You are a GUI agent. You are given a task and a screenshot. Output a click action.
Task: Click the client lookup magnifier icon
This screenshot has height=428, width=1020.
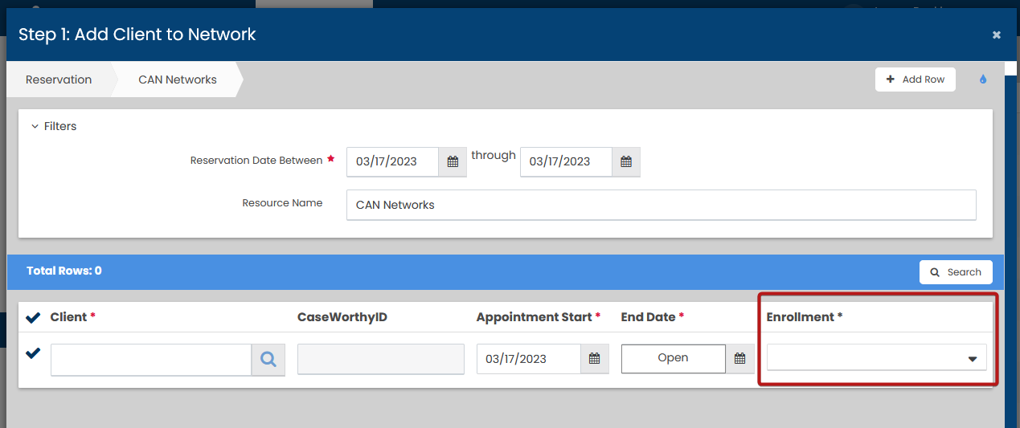(268, 360)
